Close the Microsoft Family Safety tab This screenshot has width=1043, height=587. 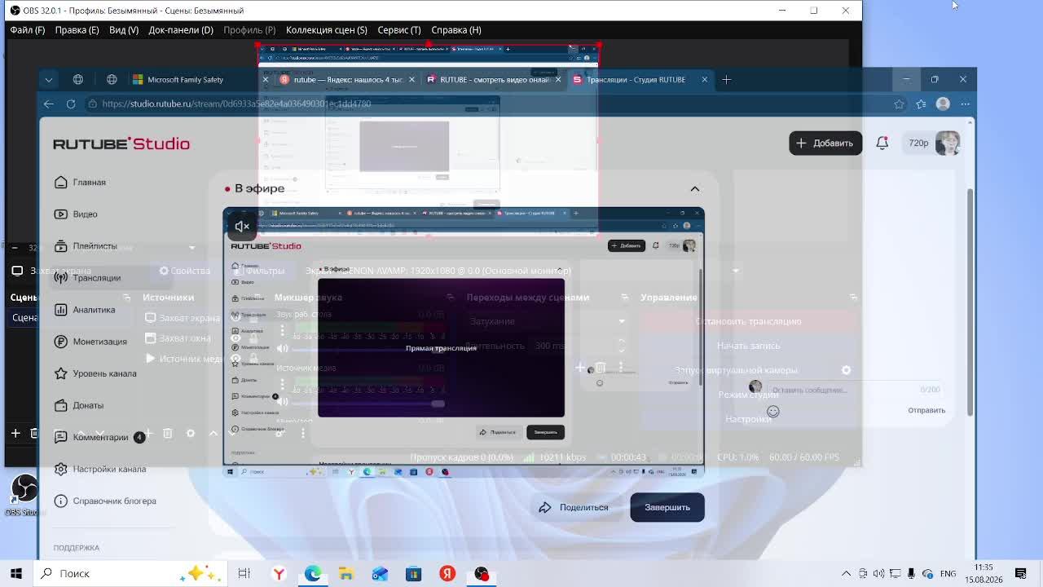(x=265, y=79)
